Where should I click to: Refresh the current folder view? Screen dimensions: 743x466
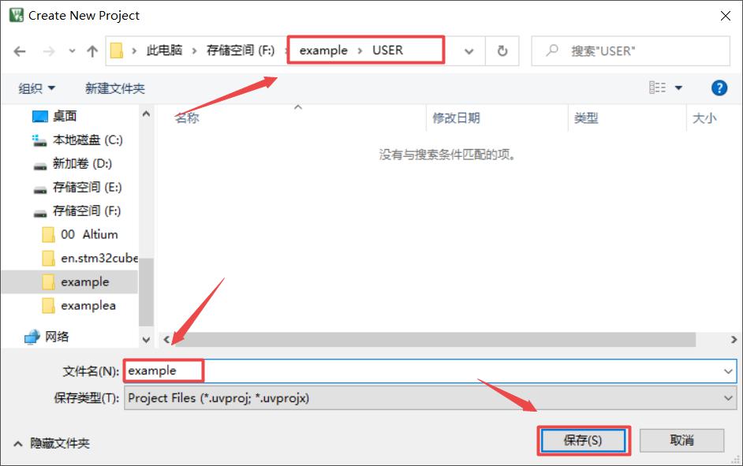click(502, 50)
